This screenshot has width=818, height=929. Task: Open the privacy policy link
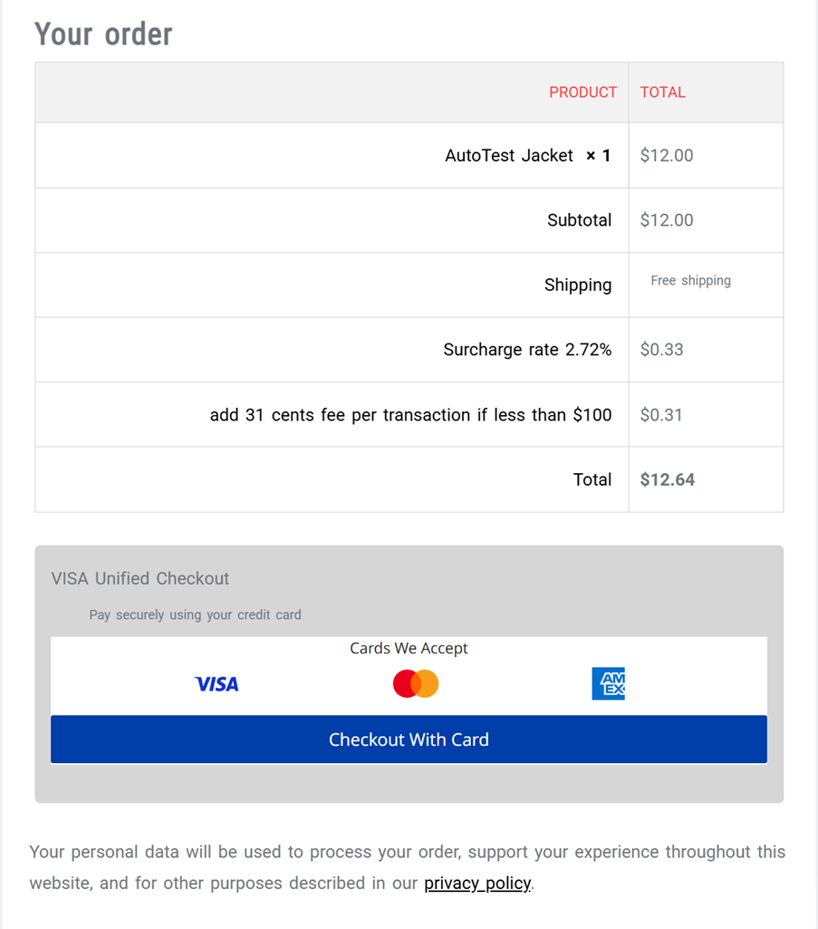pos(476,883)
